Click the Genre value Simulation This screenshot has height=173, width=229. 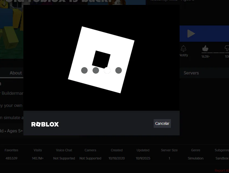point(196,158)
